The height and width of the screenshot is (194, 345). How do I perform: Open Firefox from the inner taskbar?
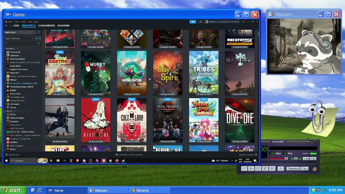pos(117,161)
